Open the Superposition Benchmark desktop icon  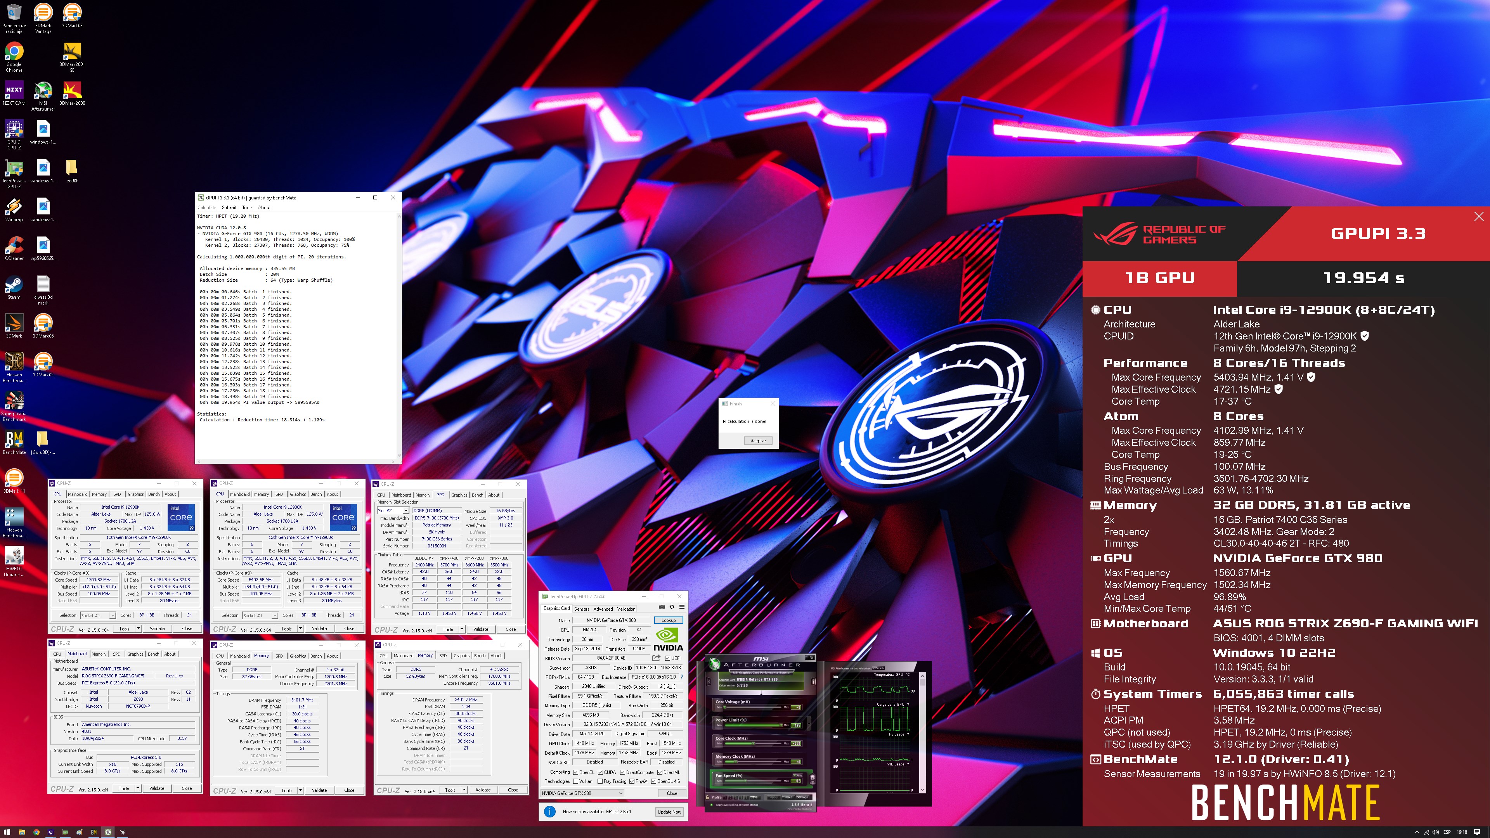14,406
